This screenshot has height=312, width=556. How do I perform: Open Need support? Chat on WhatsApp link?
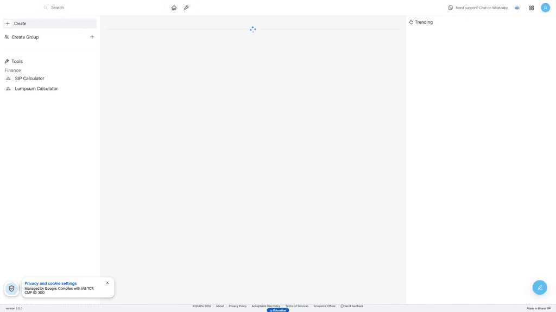pyautogui.click(x=482, y=8)
